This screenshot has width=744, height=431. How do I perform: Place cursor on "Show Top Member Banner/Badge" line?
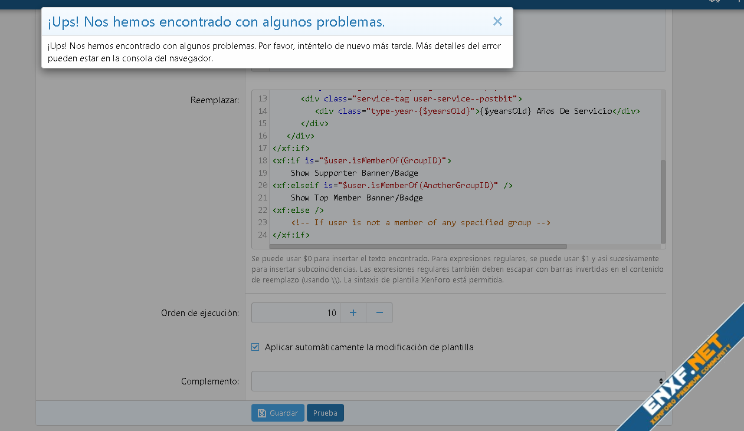(356, 198)
